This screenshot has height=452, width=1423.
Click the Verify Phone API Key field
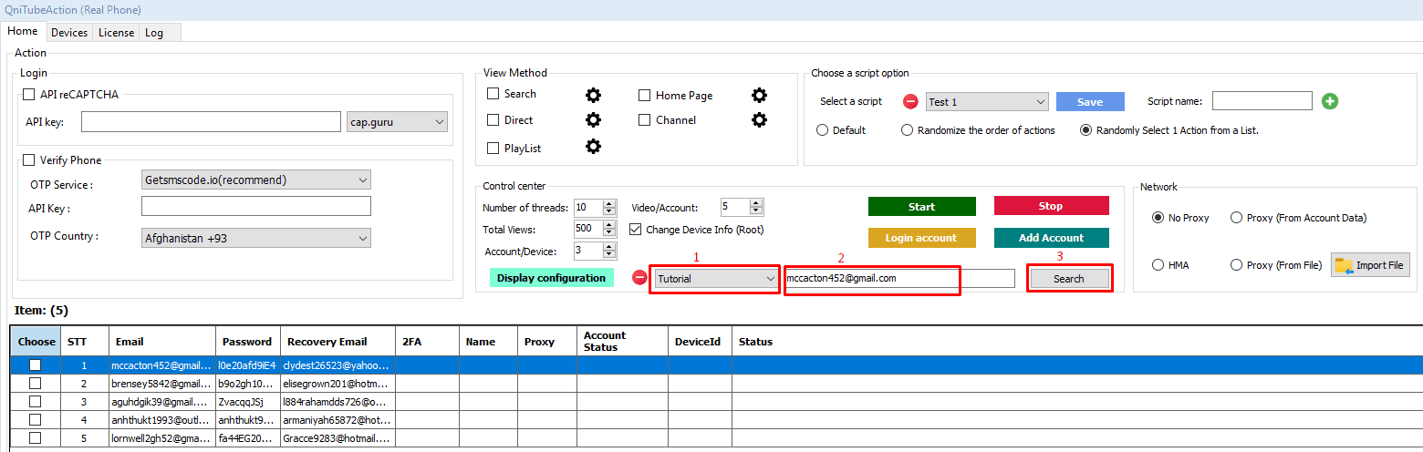click(x=256, y=206)
